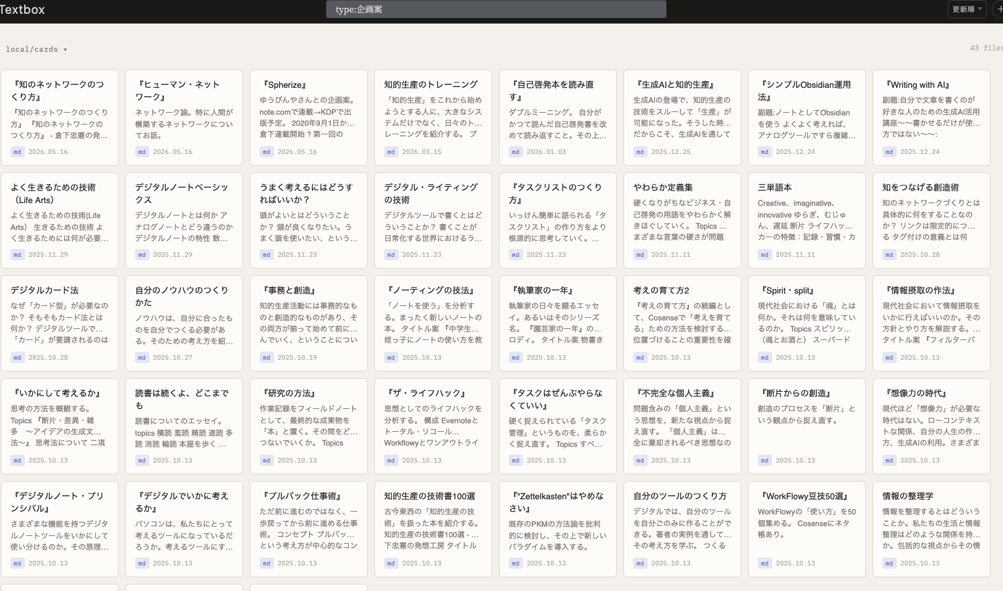This screenshot has width=1003, height=591.
Task: Open the 『生成AIと知的生産』 card
Action: tap(682, 118)
